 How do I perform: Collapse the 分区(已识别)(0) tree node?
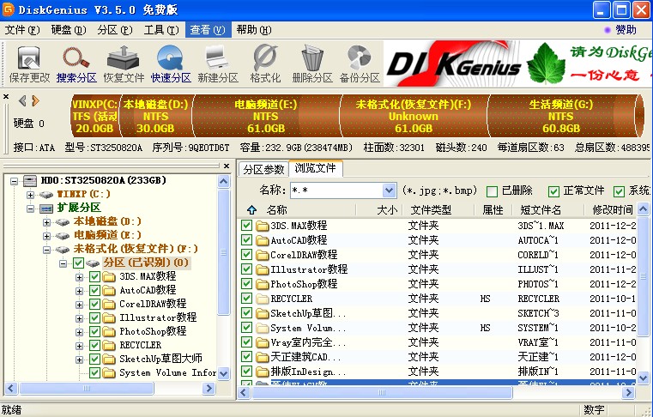63,263
